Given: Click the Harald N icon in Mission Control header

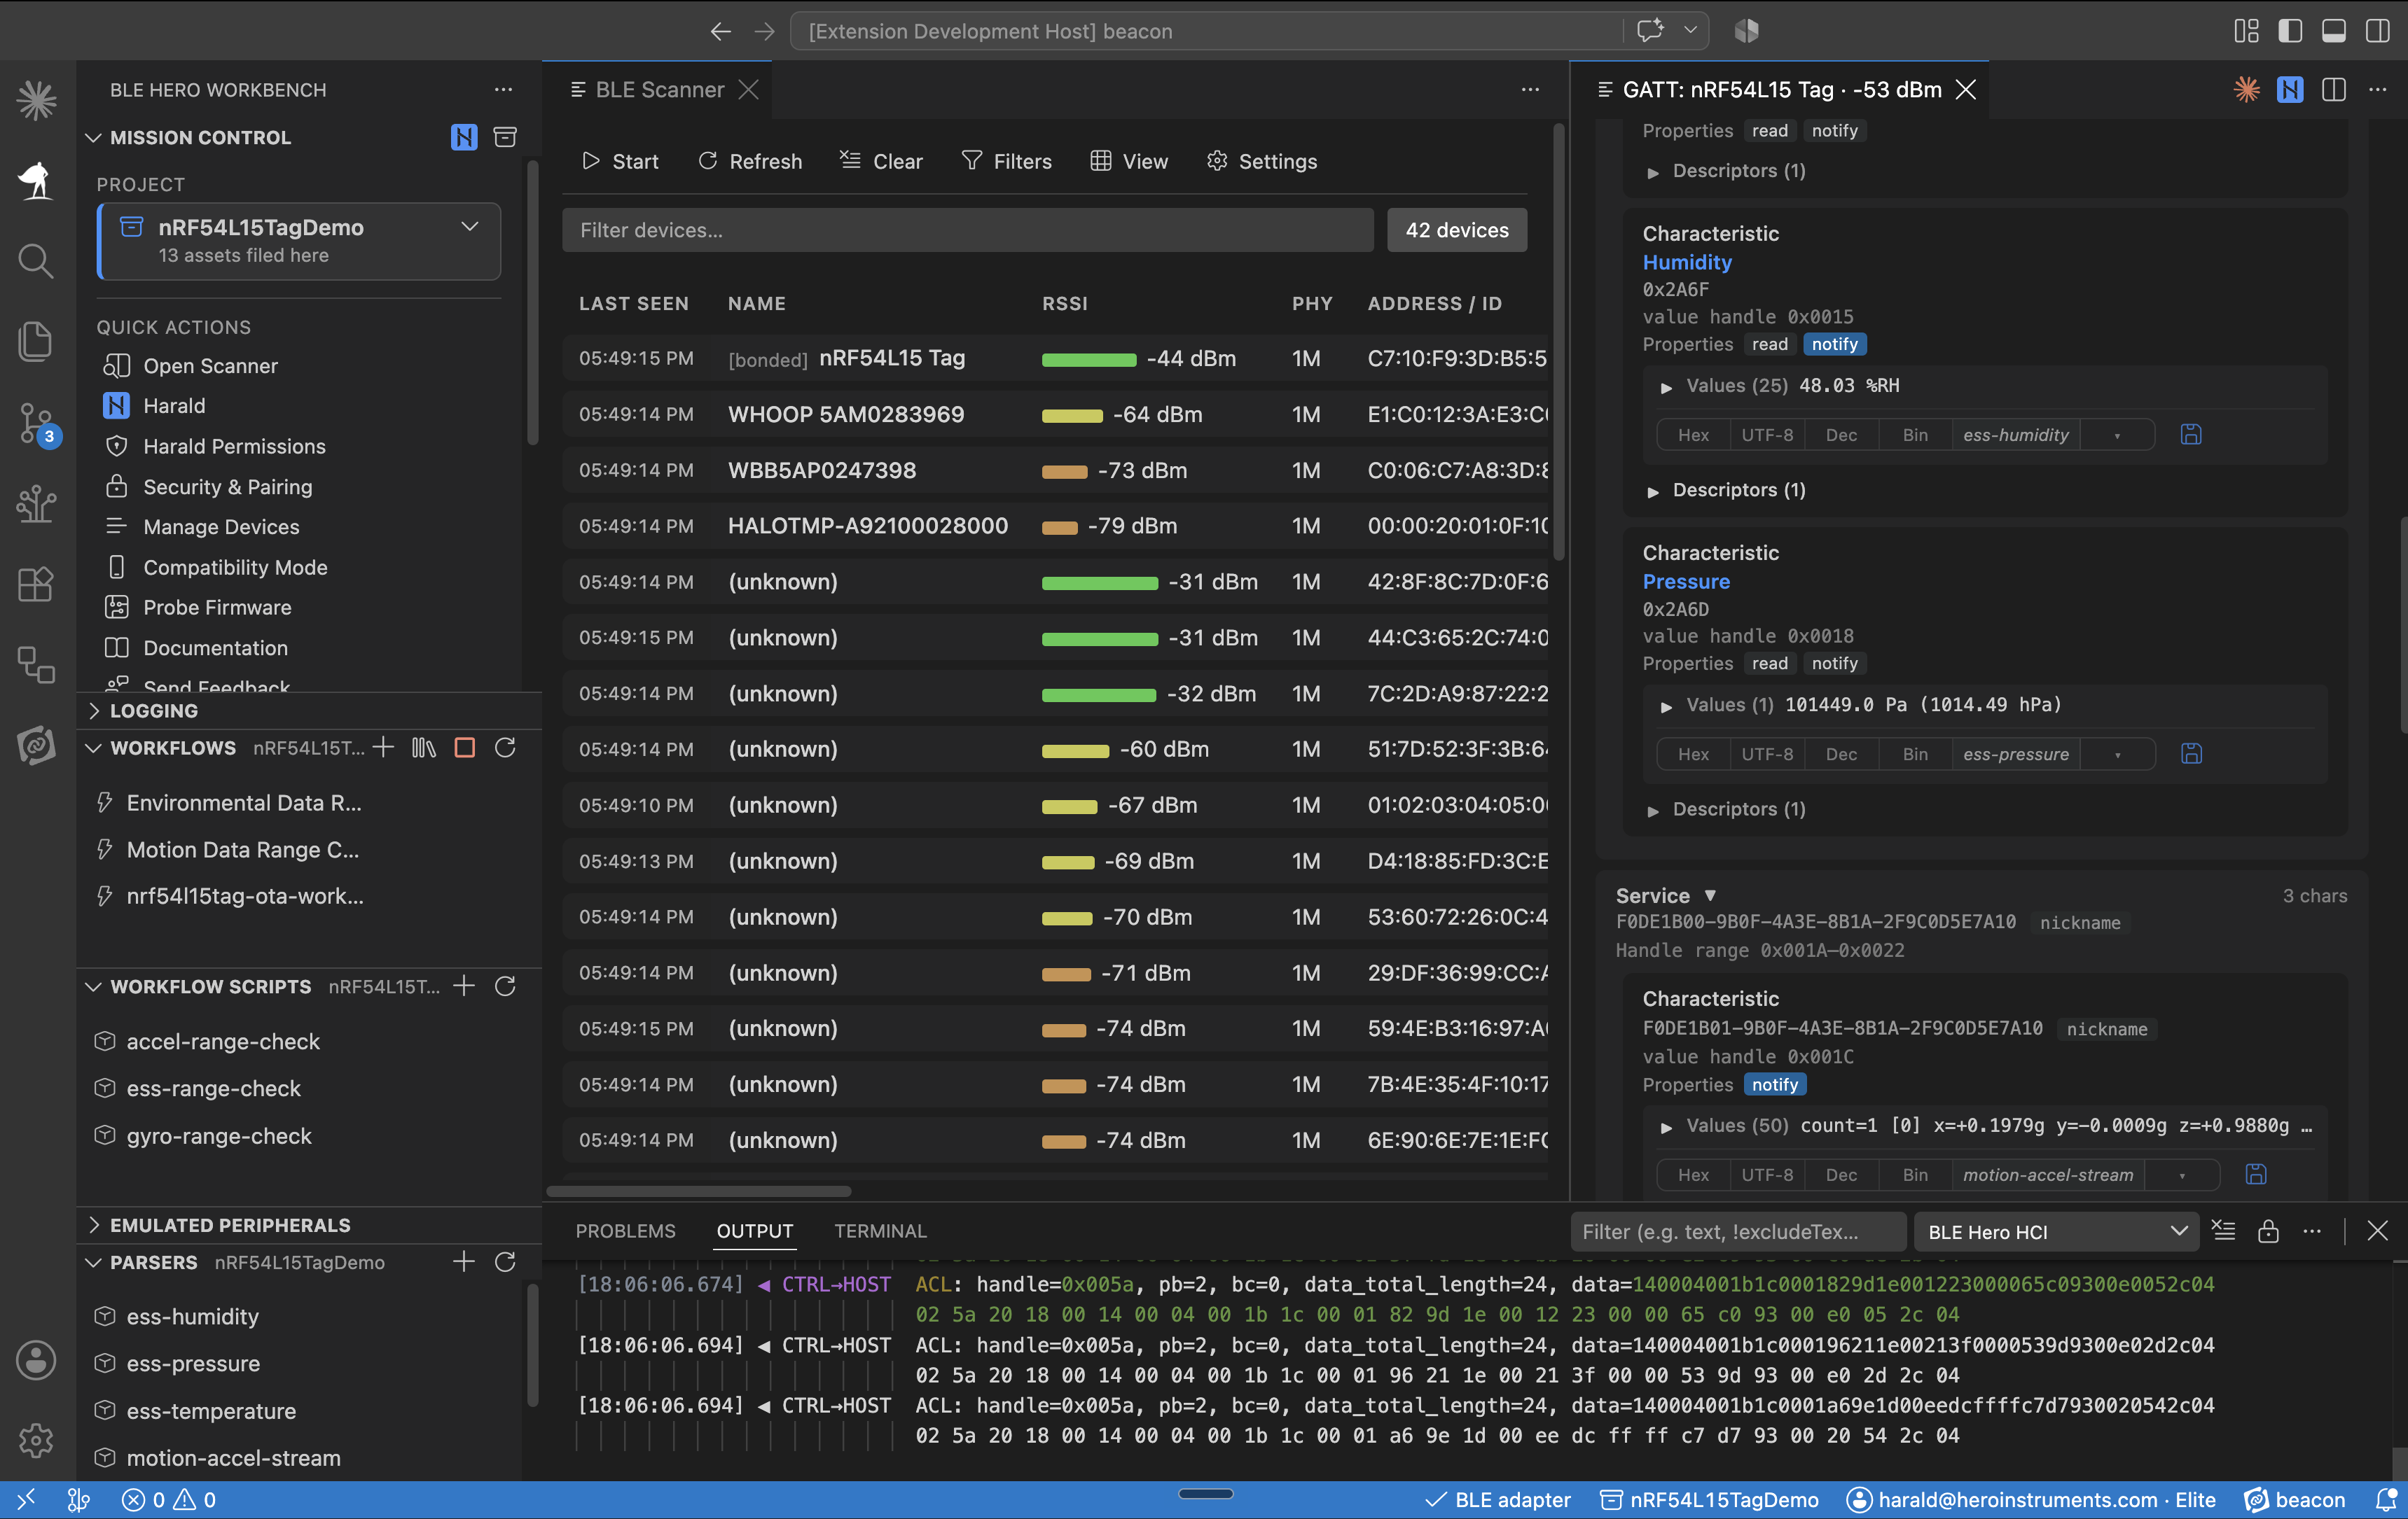Looking at the screenshot, I should pos(464,137).
